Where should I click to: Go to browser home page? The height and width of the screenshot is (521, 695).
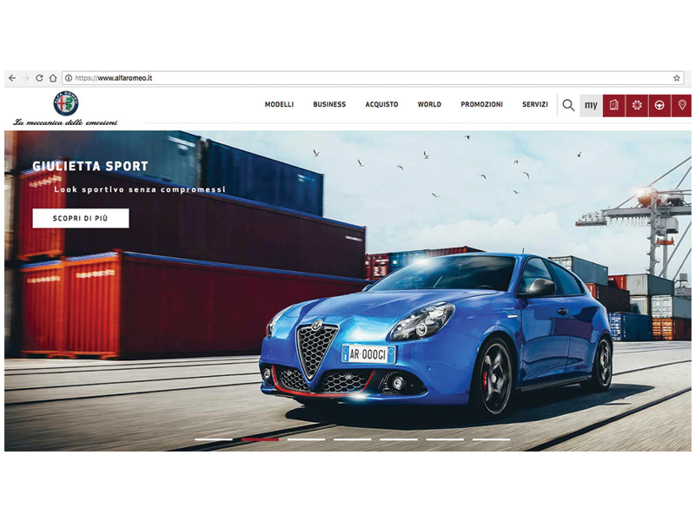[x=53, y=78]
